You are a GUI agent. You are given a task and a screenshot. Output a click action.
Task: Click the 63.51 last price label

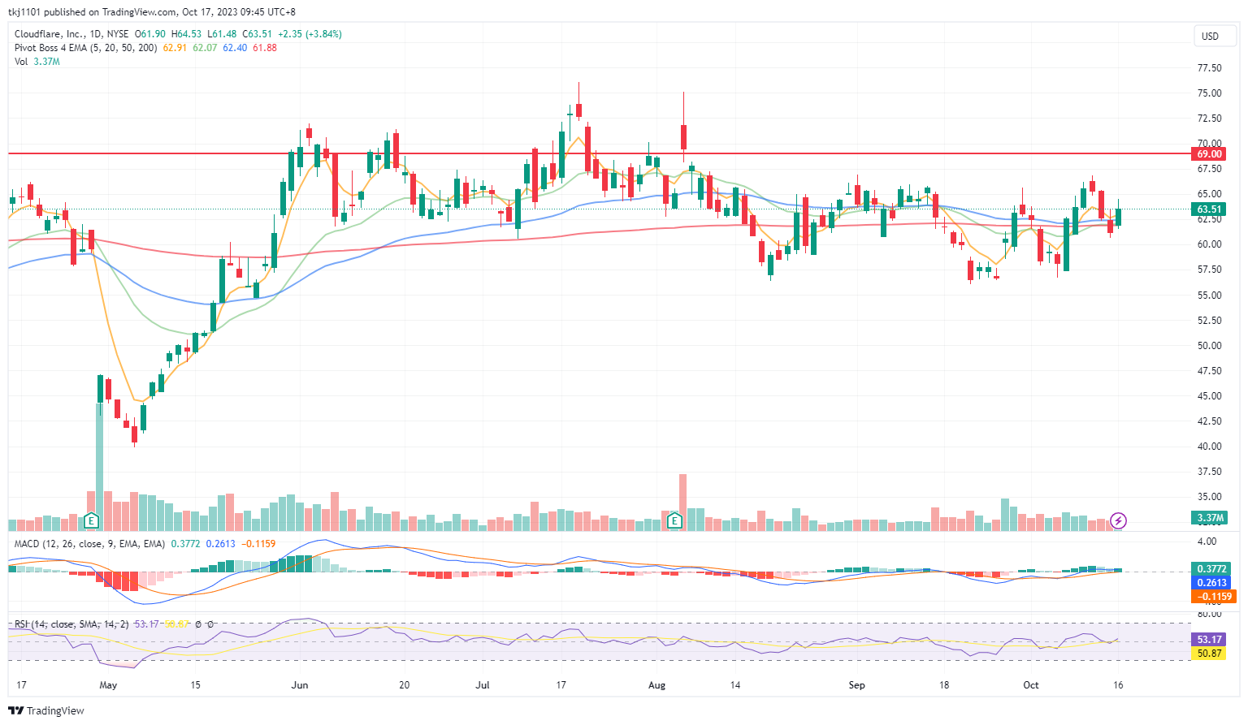point(1209,209)
